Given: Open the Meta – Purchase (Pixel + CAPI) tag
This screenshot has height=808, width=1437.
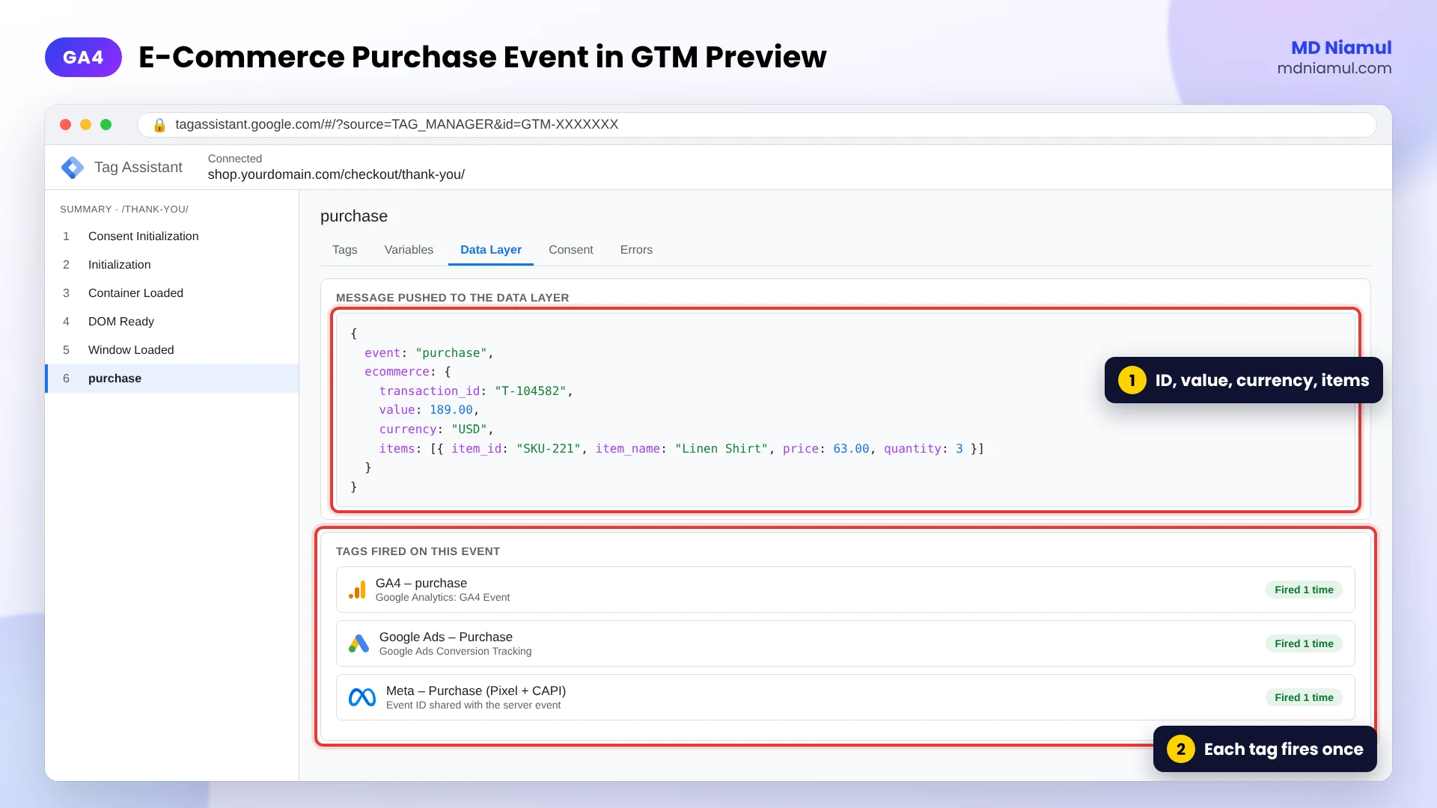Looking at the screenshot, I should 846,697.
